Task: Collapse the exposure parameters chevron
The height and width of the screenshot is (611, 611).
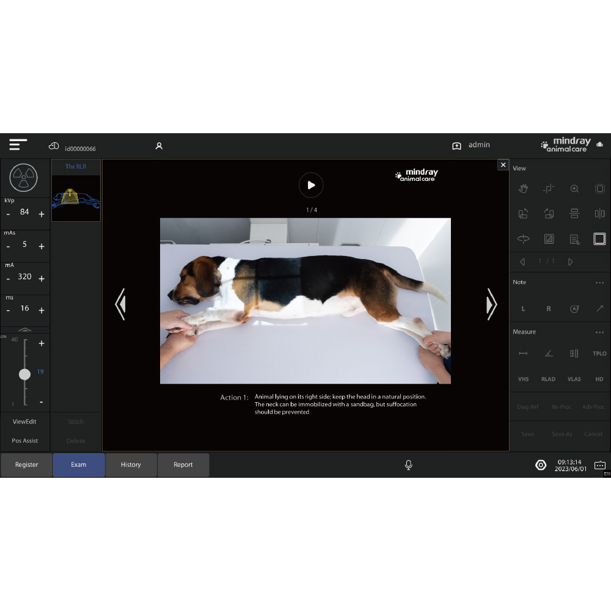Action: point(25,330)
